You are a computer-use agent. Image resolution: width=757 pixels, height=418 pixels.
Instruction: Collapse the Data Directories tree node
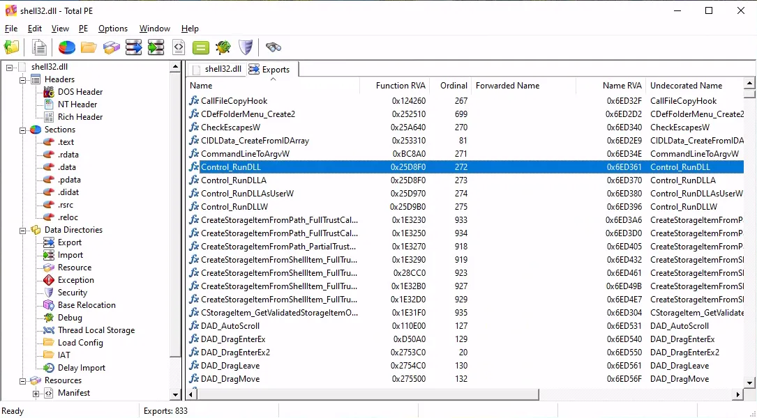(23, 230)
